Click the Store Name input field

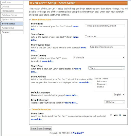click(105, 26)
